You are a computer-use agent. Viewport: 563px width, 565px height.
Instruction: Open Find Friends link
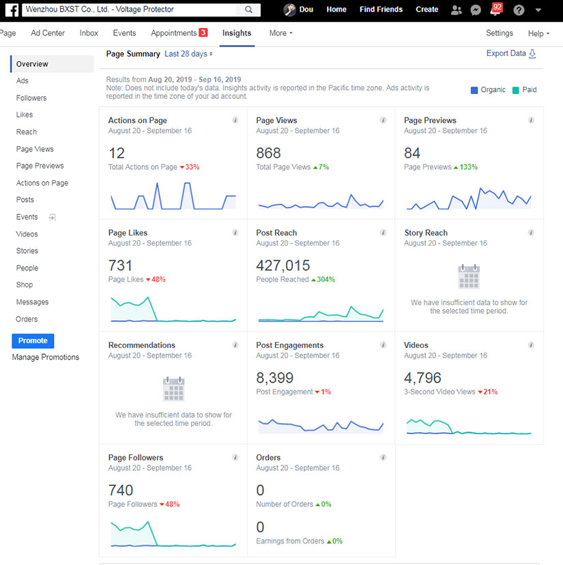pos(381,10)
